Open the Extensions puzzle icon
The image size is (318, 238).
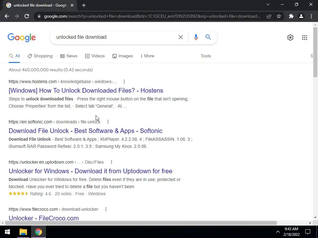coord(291,16)
